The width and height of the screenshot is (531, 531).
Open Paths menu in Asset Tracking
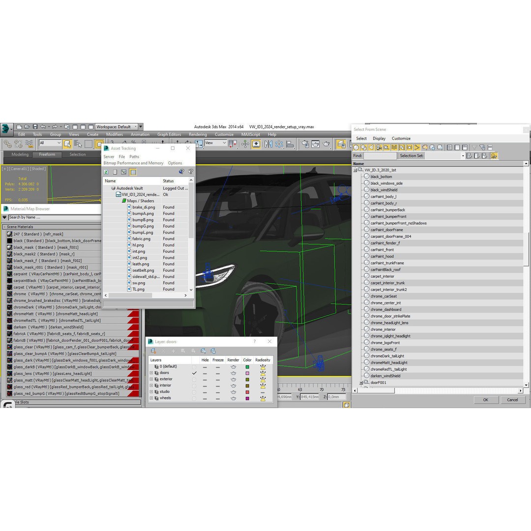tap(134, 157)
